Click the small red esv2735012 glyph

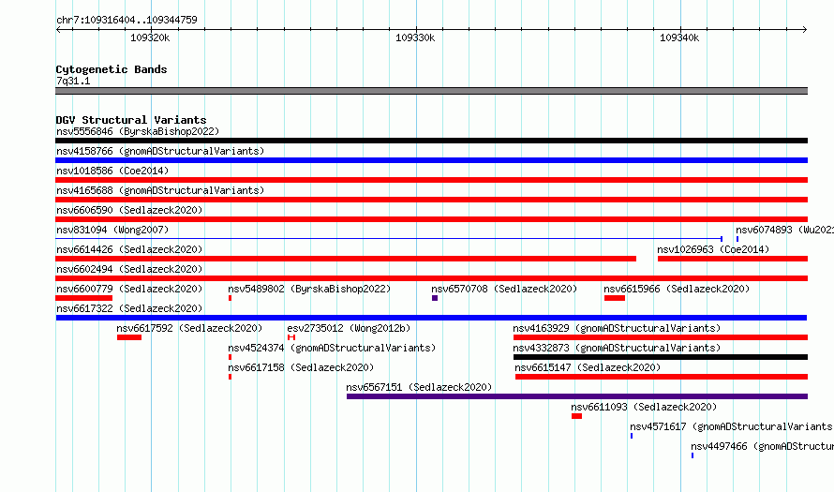click(x=291, y=337)
